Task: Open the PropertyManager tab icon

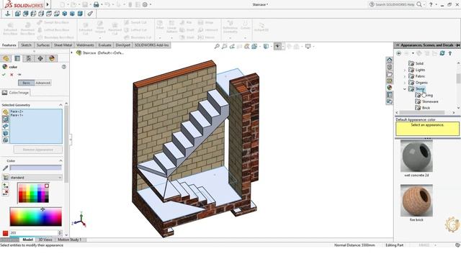Action: pos(17,58)
